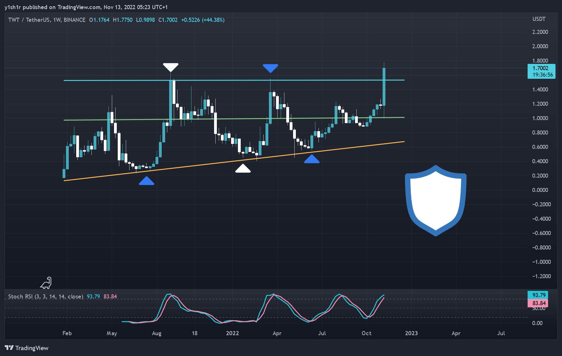Click the May label on time axis
The image size is (562, 356).
pos(112,333)
